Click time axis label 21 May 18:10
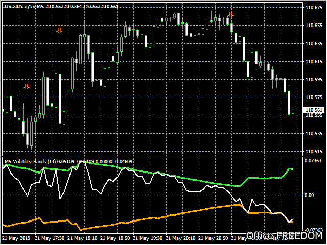This screenshot has height=245, width=327. [x=82, y=238]
